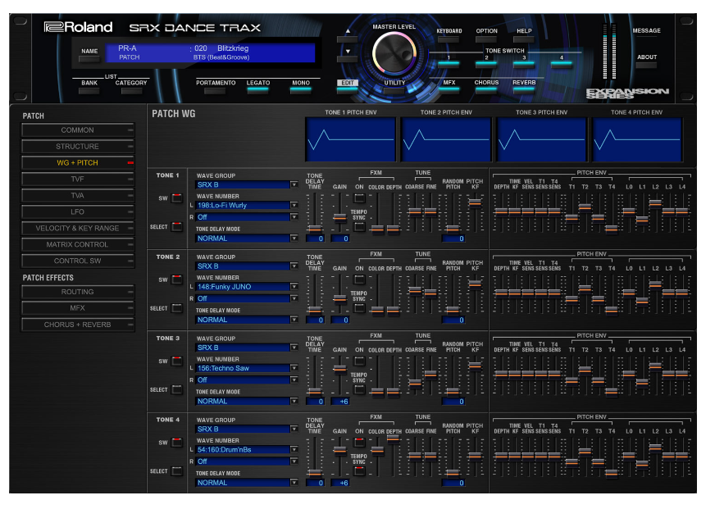Image resolution: width=715 pixels, height=509 pixels.
Task: Toggle Tone Switch 4
Action: [x=562, y=64]
